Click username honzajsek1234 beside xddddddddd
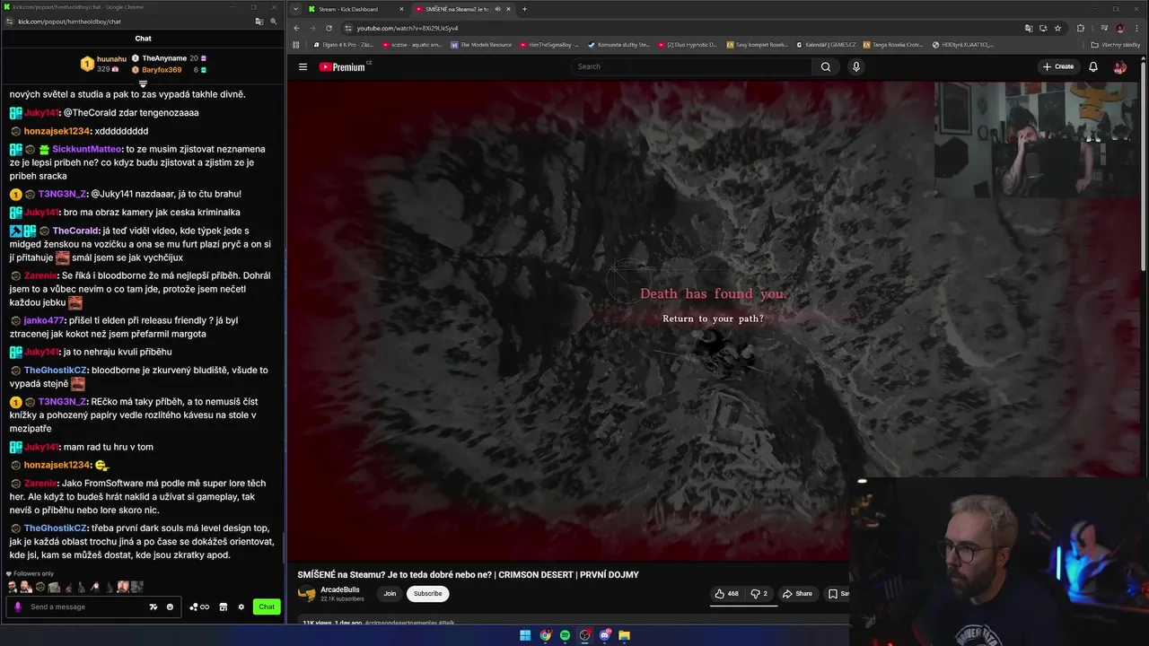Viewport: 1149px width, 646px height. (x=57, y=131)
